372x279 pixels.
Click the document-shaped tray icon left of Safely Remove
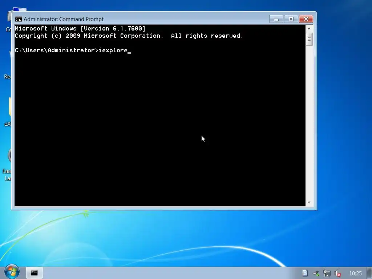[x=305, y=273]
